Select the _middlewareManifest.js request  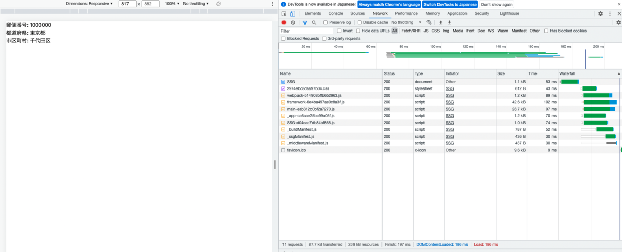tap(450, 143)
